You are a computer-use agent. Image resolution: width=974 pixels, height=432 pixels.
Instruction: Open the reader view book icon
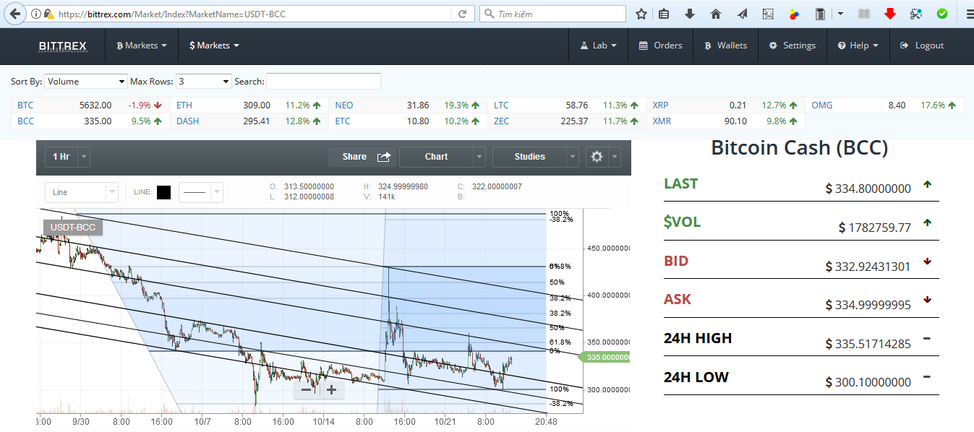(x=864, y=14)
